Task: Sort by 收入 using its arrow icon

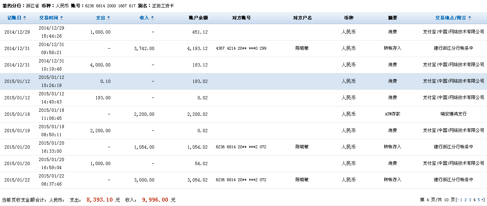Action: click(x=152, y=18)
